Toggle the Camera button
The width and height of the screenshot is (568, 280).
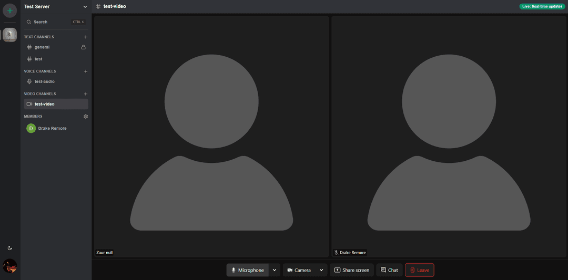(299, 270)
